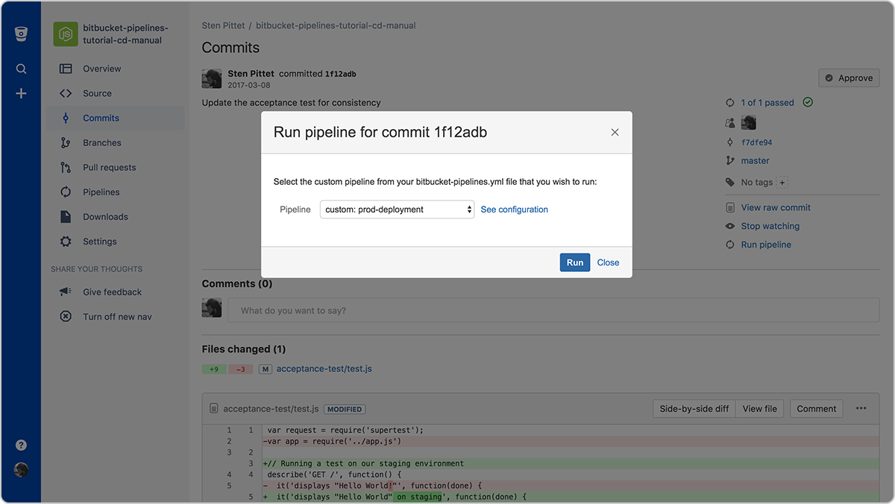Select the Commits sidebar item
Viewport: 895px width, 504px height.
point(101,117)
